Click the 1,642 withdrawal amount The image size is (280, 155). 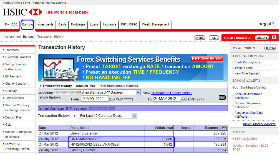point(168,144)
